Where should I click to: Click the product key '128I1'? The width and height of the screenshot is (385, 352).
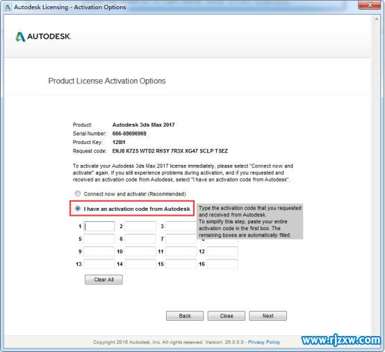click(119, 142)
